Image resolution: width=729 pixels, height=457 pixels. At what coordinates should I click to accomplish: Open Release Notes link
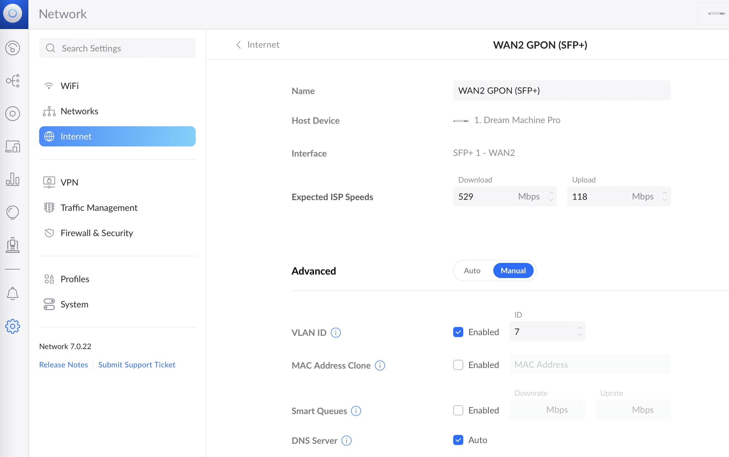[63, 365]
